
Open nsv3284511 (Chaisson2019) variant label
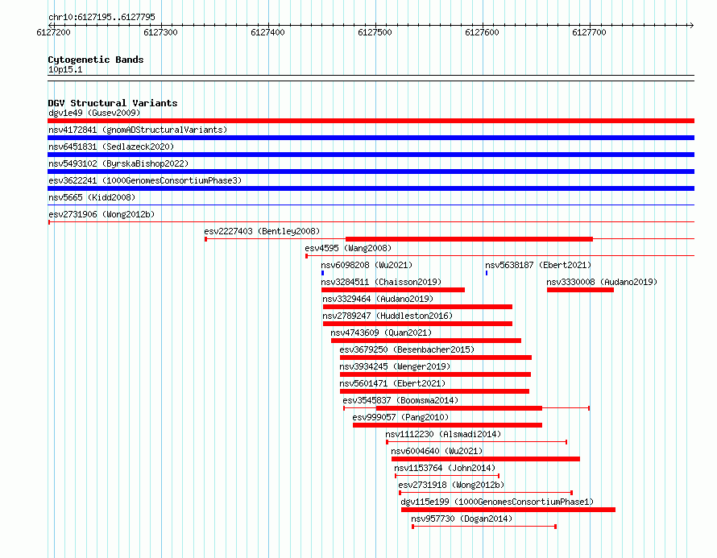pyautogui.click(x=381, y=282)
